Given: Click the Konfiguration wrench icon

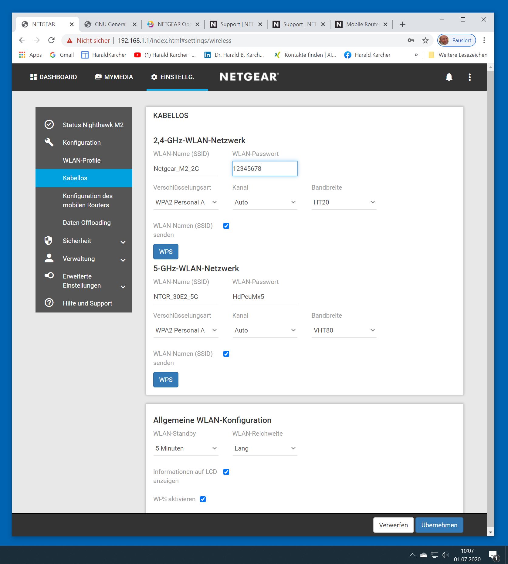Looking at the screenshot, I should [x=49, y=142].
